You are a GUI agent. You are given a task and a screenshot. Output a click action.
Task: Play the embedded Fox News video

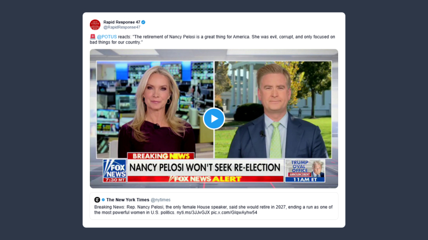pos(214,119)
